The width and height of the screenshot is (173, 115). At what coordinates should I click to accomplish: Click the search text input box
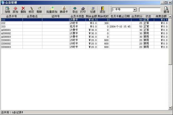(150, 10)
